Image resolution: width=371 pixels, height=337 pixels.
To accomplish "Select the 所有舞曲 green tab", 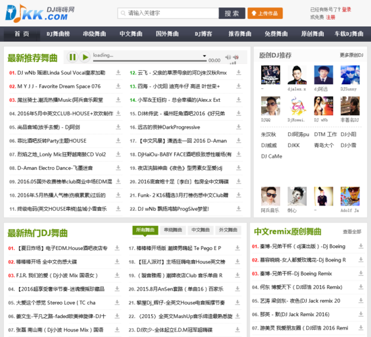I will tap(145, 230).
